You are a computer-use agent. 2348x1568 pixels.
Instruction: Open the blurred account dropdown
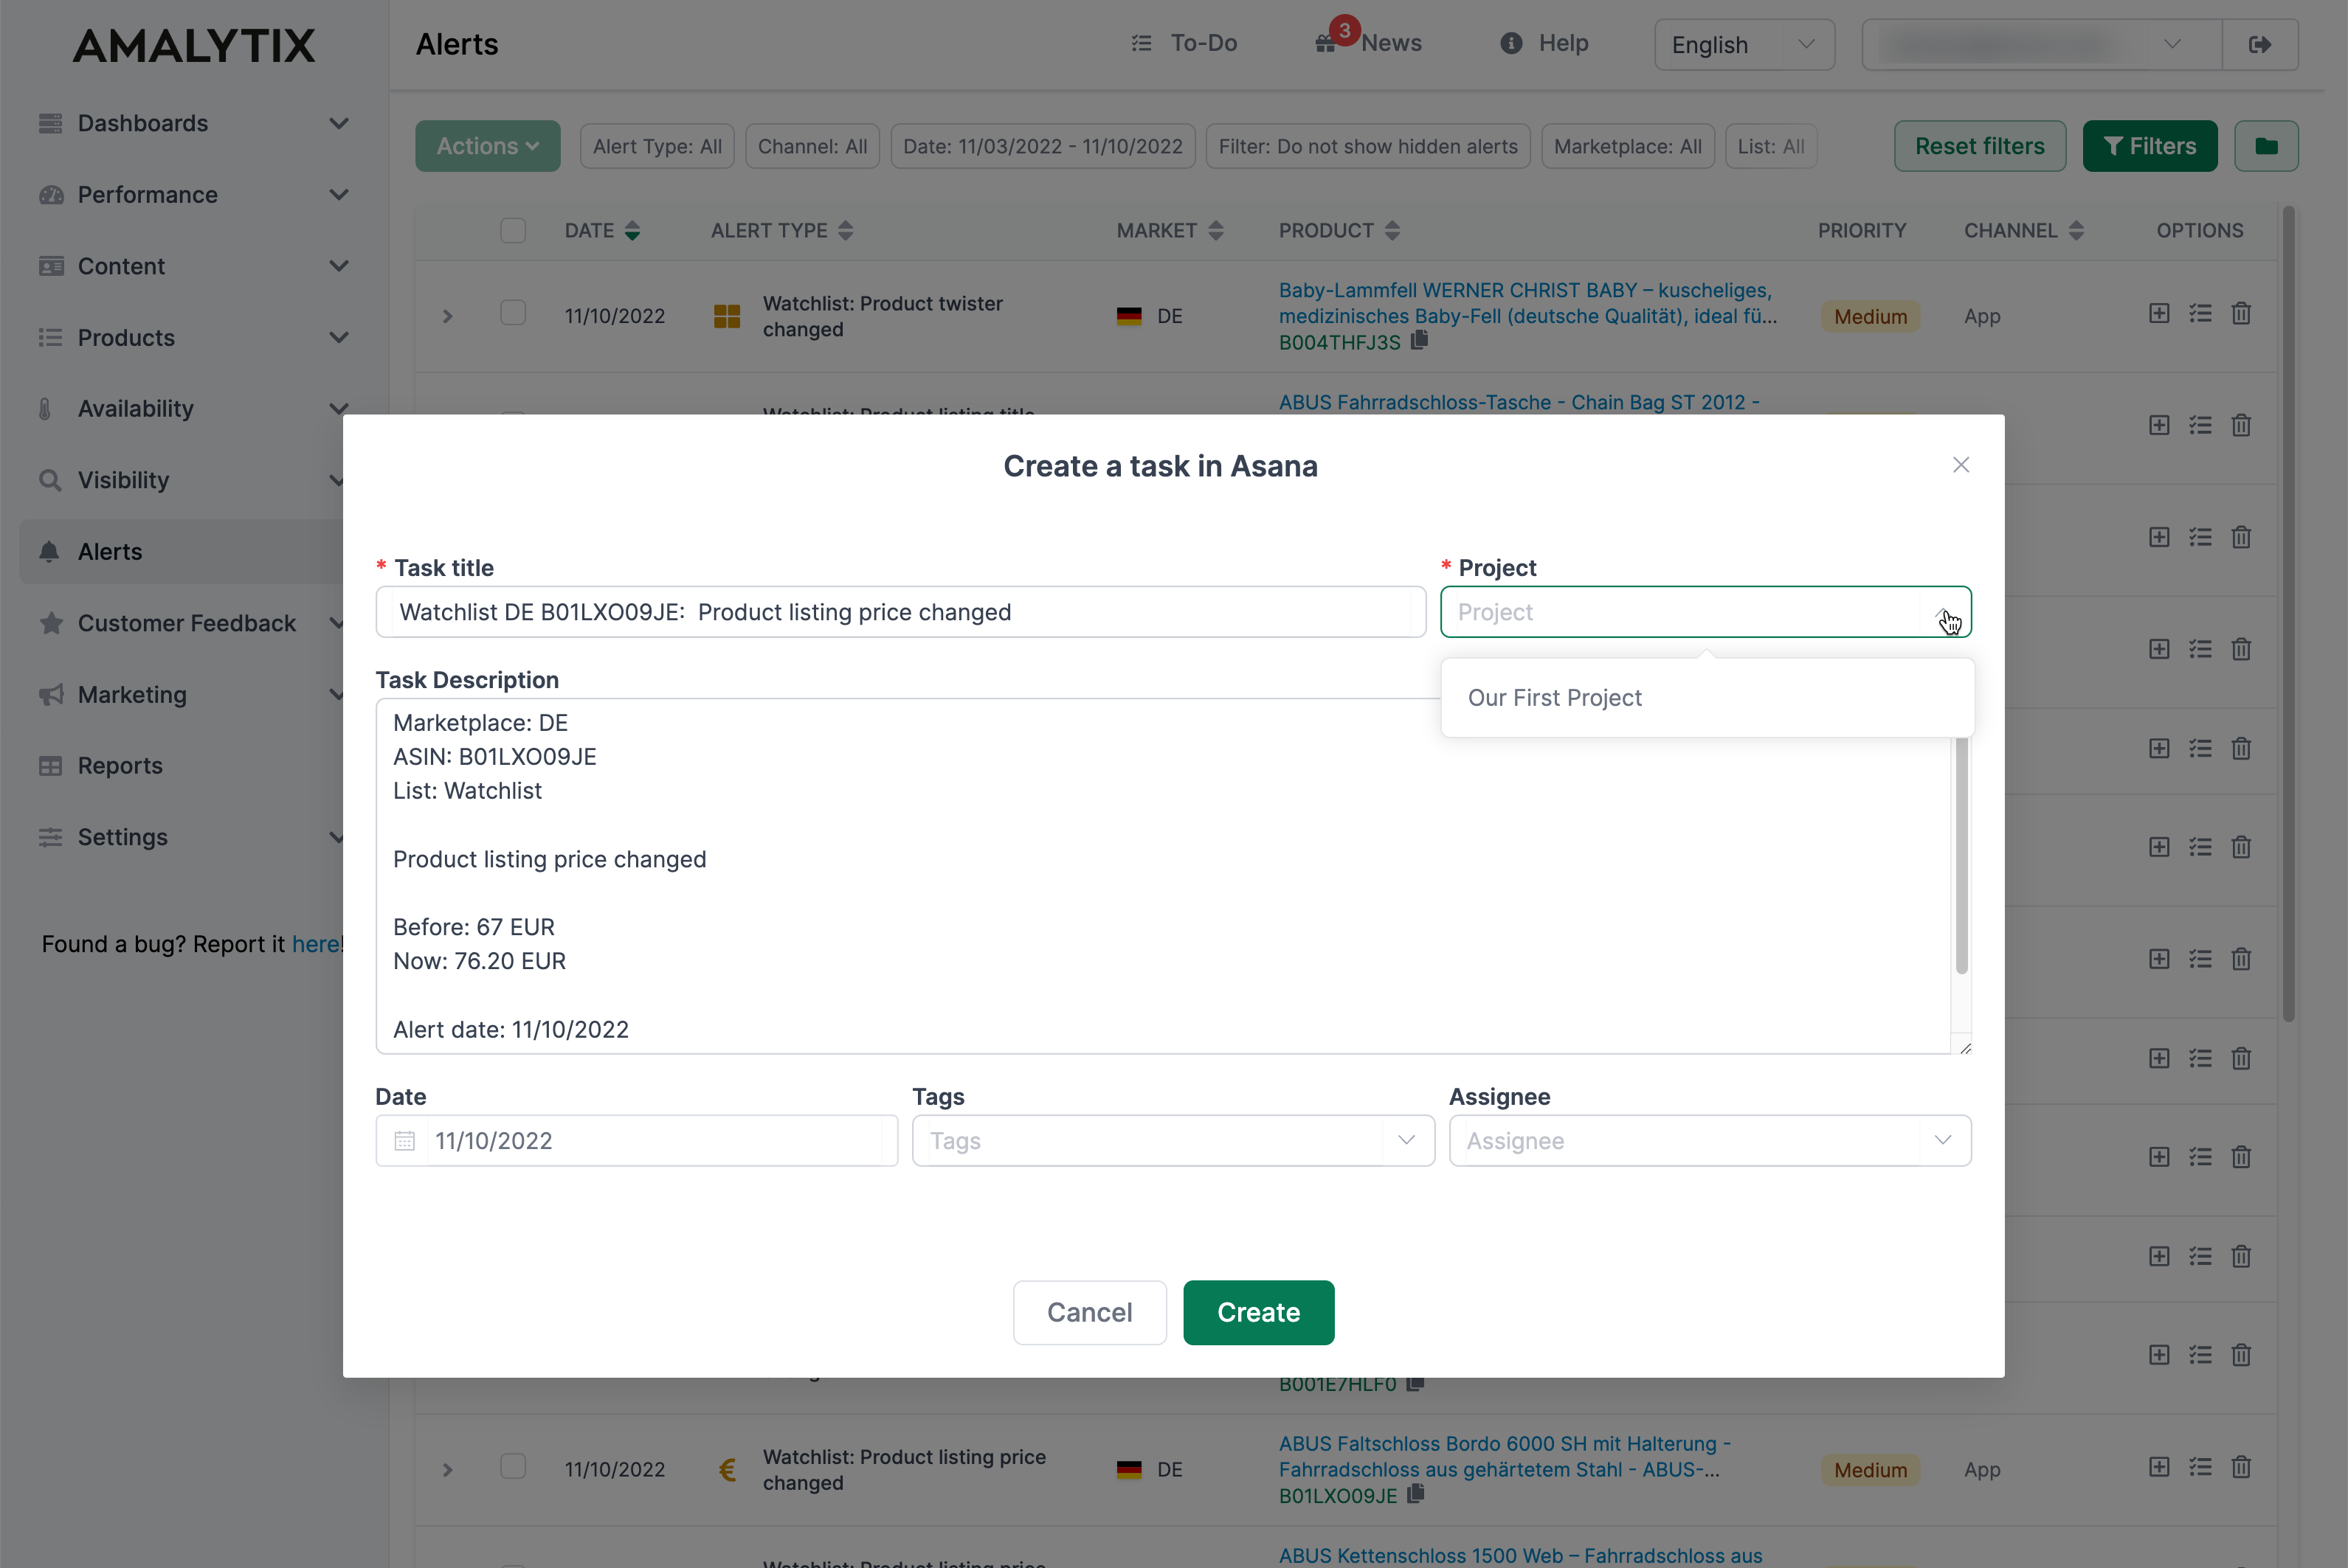click(x=2042, y=45)
